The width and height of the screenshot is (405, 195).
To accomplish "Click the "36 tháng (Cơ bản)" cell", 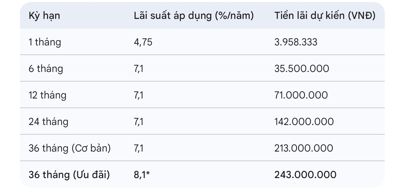I will 70,148.
